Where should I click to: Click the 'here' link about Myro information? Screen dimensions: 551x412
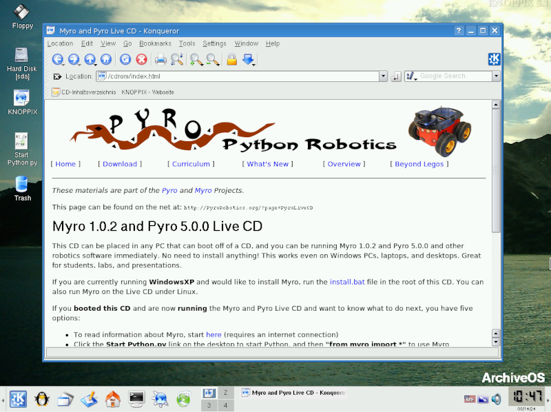(x=214, y=335)
